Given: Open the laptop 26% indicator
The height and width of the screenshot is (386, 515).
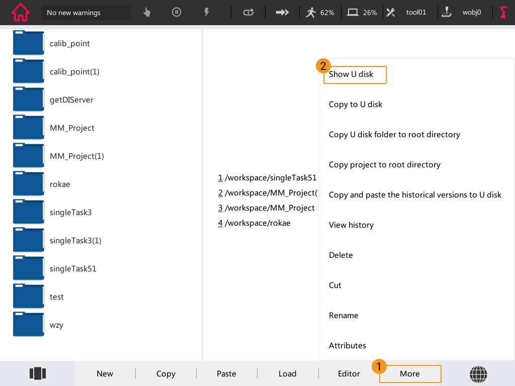Looking at the screenshot, I should pos(363,13).
